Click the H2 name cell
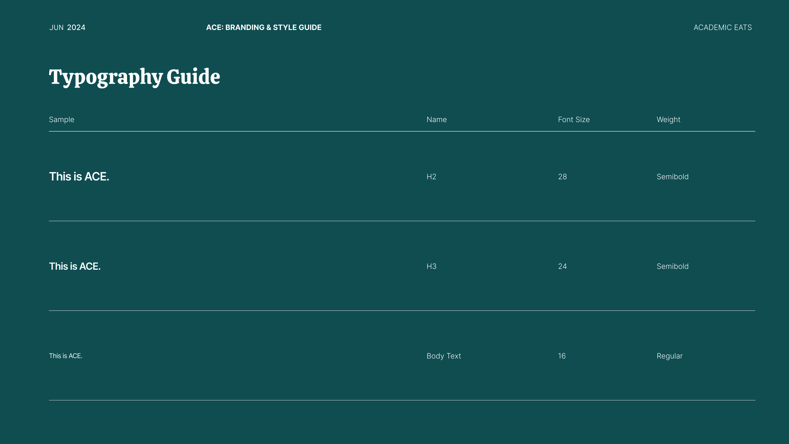Image resolution: width=789 pixels, height=444 pixels. (x=431, y=177)
